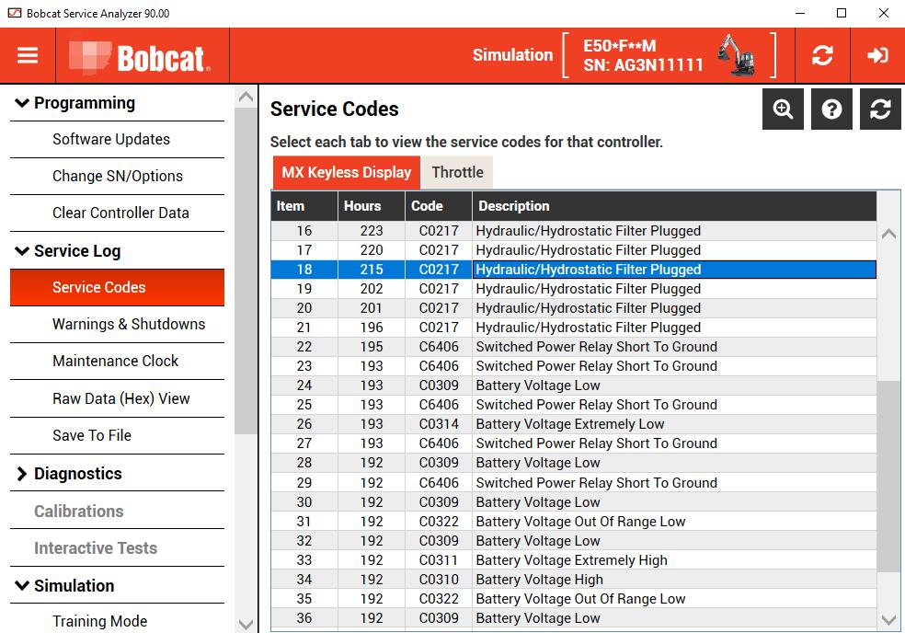905x633 pixels.
Task: Open Change SN/Options
Action: click(x=117, y=176)
